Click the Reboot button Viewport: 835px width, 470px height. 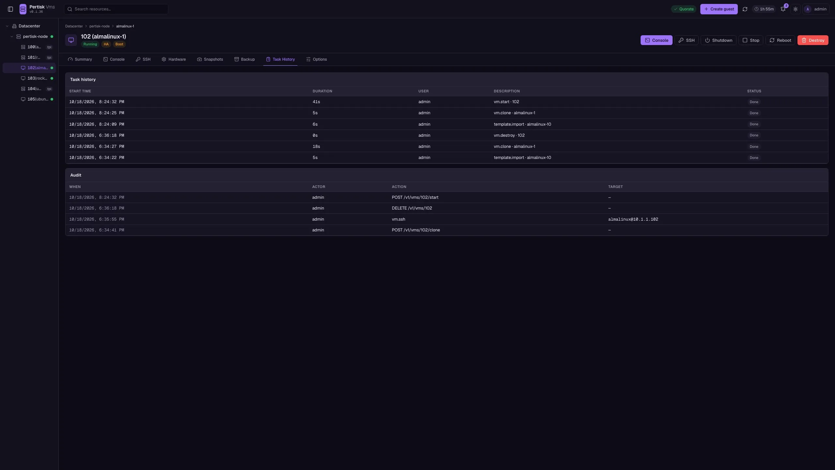click(780, 40)
